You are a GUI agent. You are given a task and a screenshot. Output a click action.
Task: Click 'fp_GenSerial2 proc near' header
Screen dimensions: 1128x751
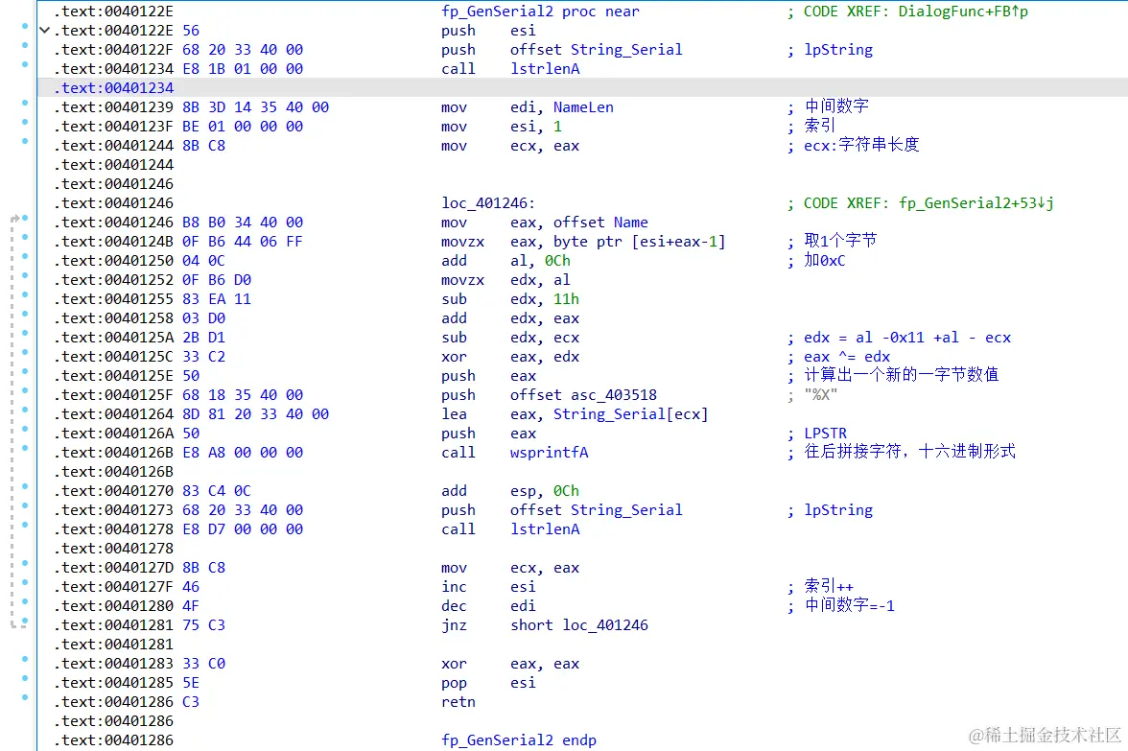click(540, 12)
